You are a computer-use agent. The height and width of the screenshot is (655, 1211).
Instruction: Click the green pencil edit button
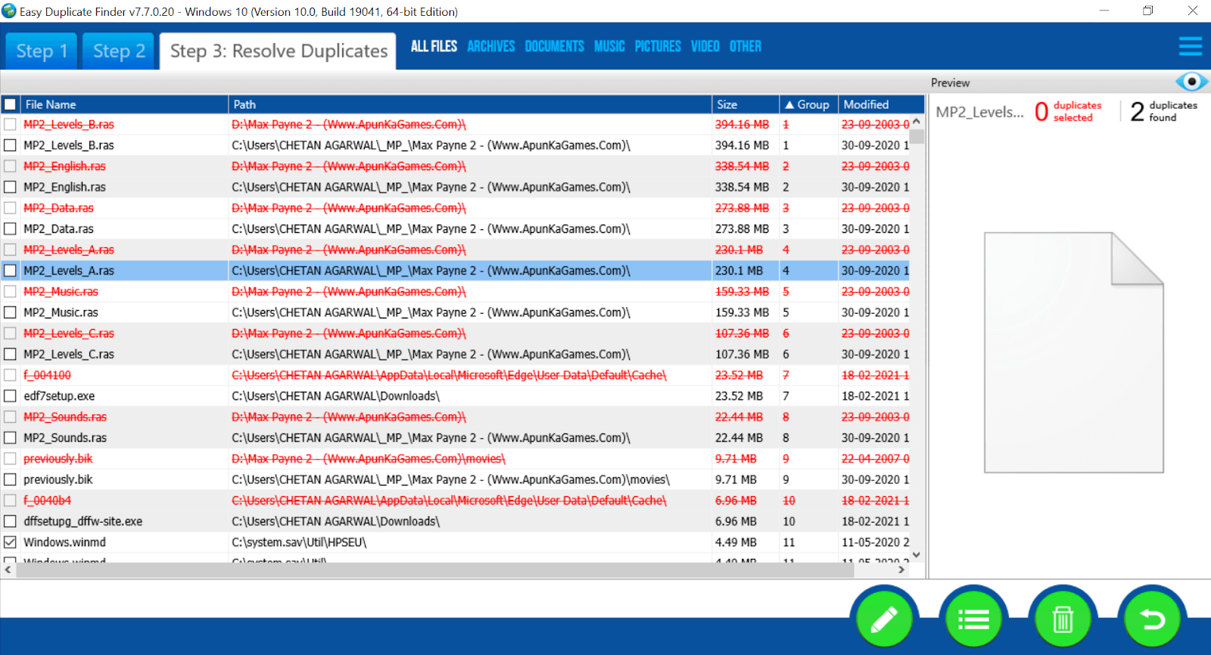point(884,620)
